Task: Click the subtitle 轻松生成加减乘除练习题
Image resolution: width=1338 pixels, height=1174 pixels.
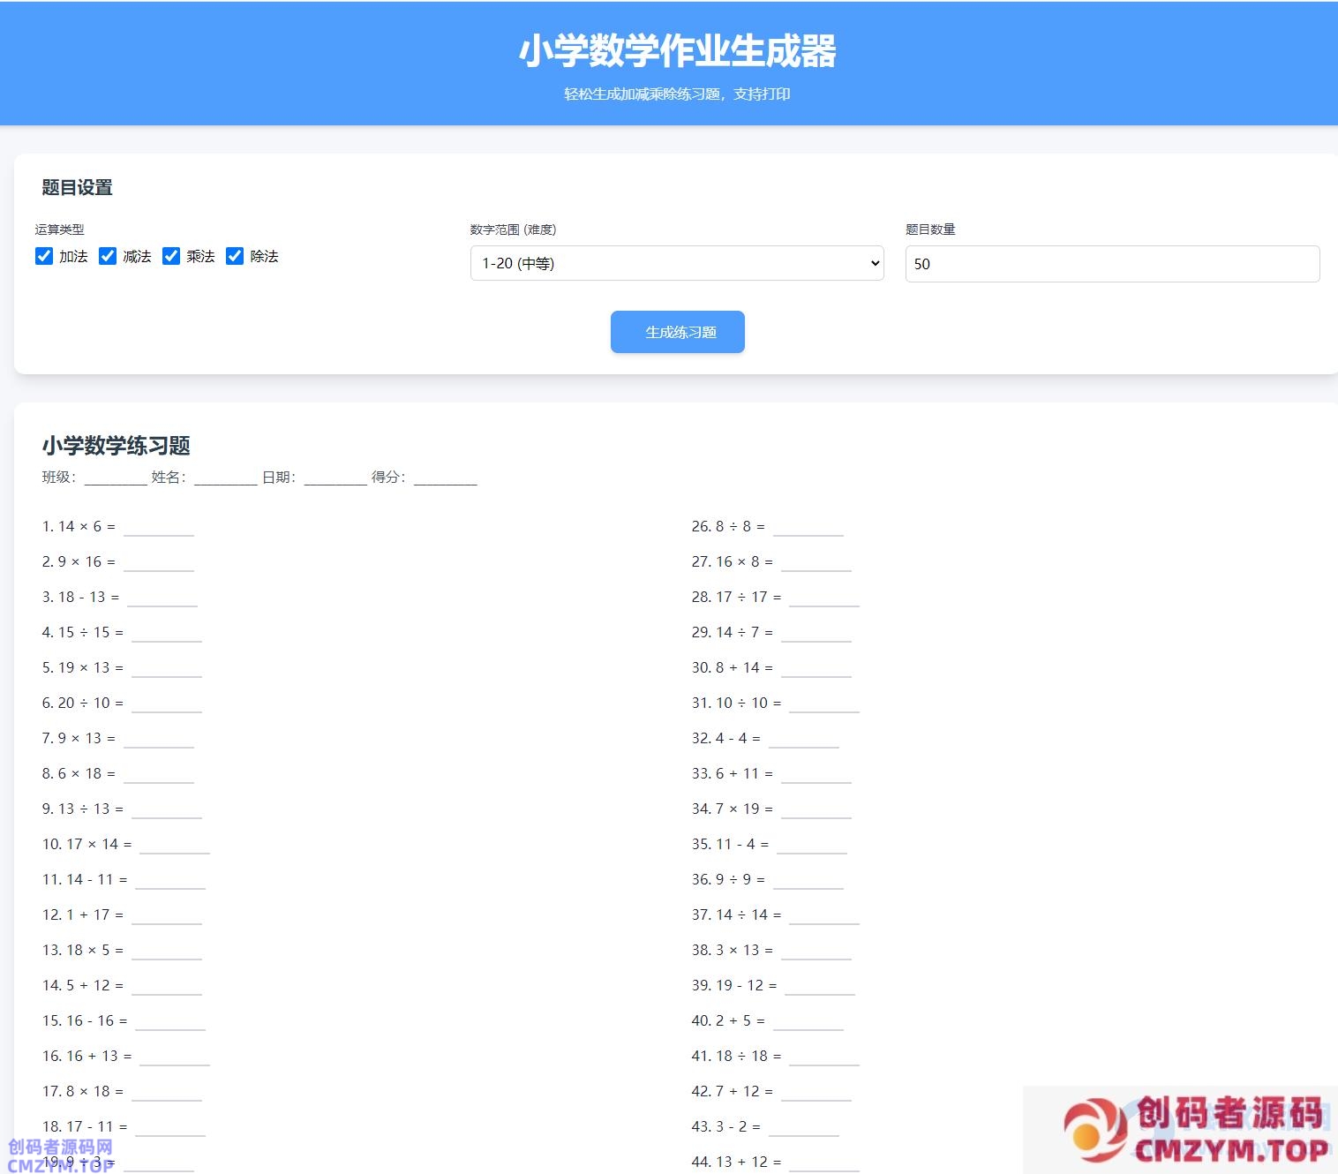Action: pos(677,94)
